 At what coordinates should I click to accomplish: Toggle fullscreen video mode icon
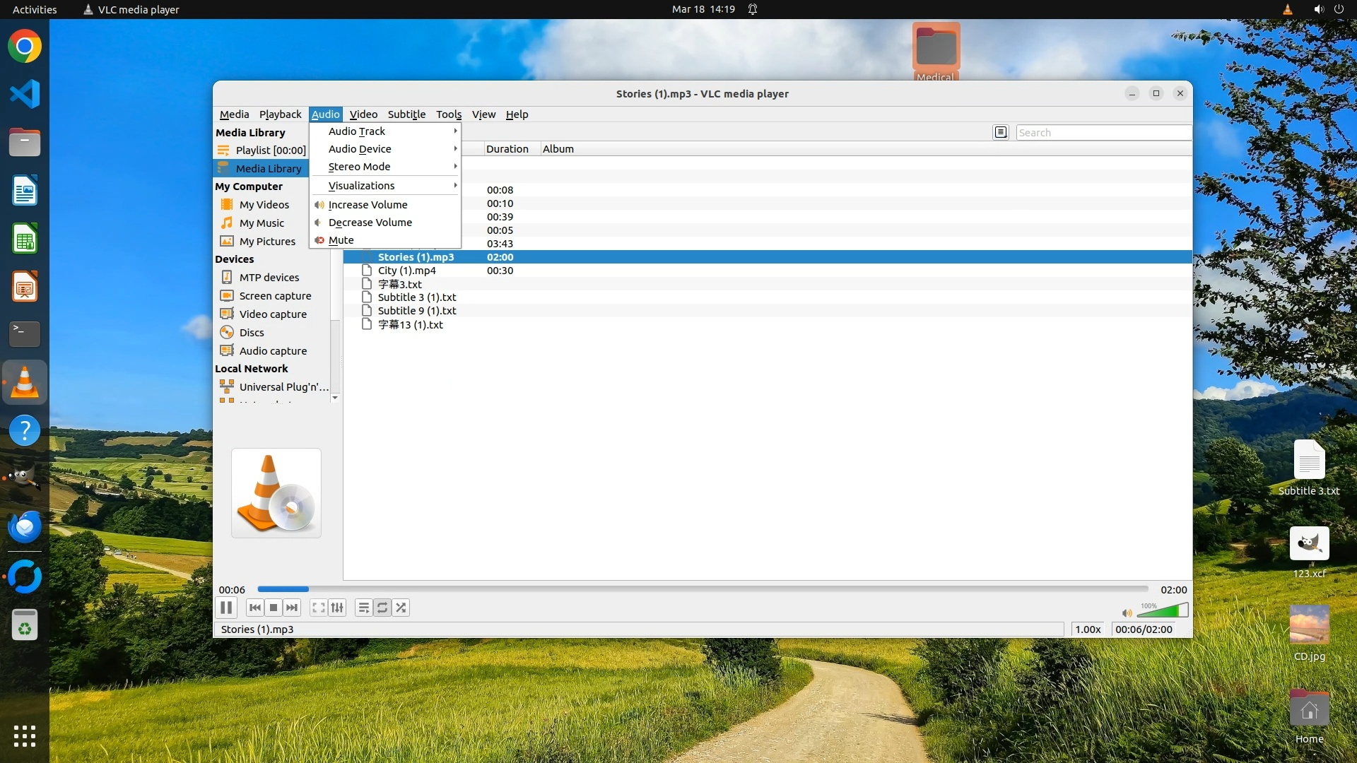319,608
